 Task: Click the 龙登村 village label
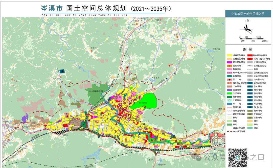pos(94,48)
